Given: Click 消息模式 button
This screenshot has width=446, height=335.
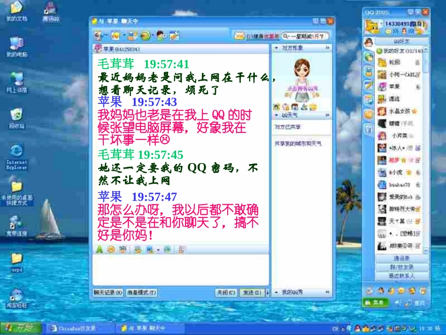Looking at the screenshot, I should tap(141, 292).
